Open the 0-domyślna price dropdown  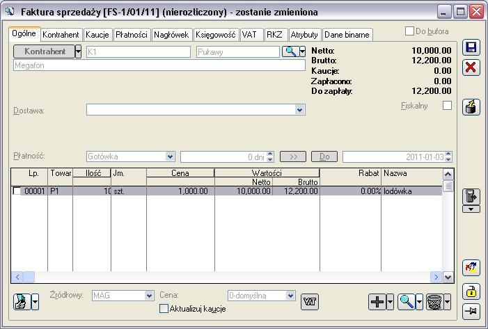tap(290, 296)
